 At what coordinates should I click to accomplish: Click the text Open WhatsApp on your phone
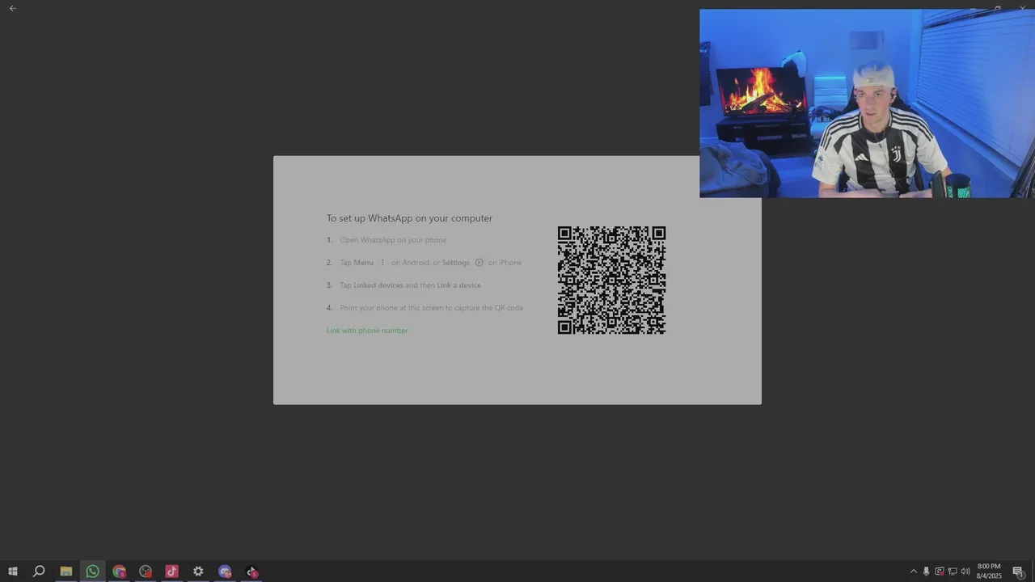(393, 240)
